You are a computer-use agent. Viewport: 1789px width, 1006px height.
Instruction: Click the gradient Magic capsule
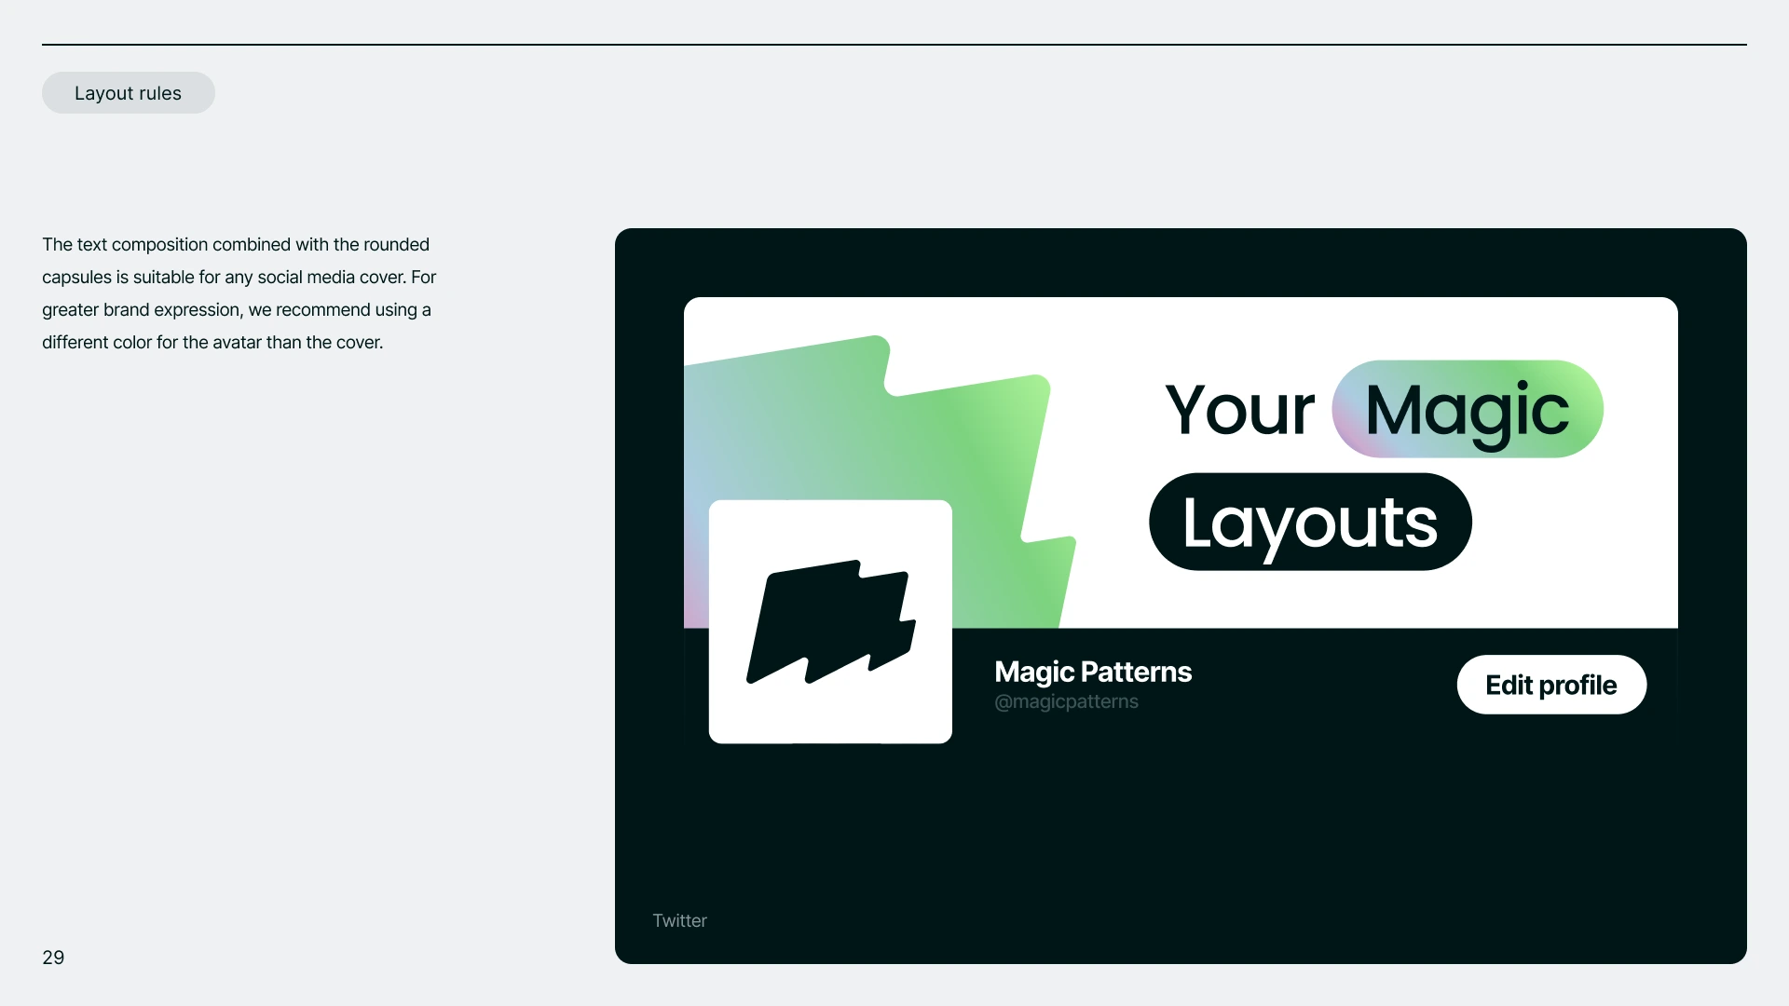[x=1468, y=409]
